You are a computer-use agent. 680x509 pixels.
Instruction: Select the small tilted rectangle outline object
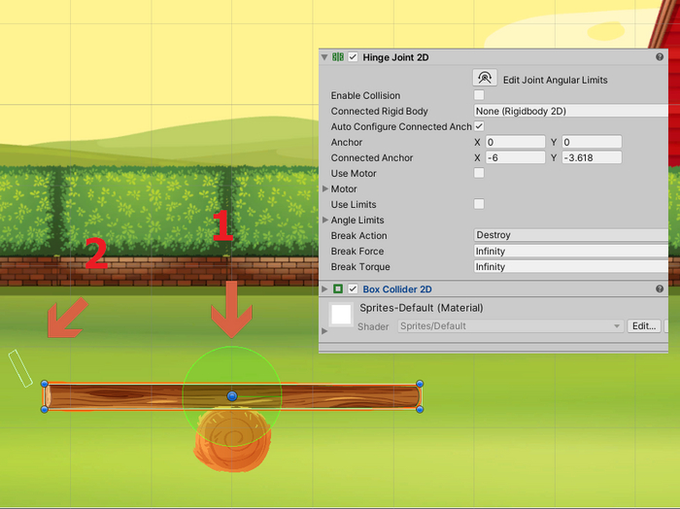point(20,368)
